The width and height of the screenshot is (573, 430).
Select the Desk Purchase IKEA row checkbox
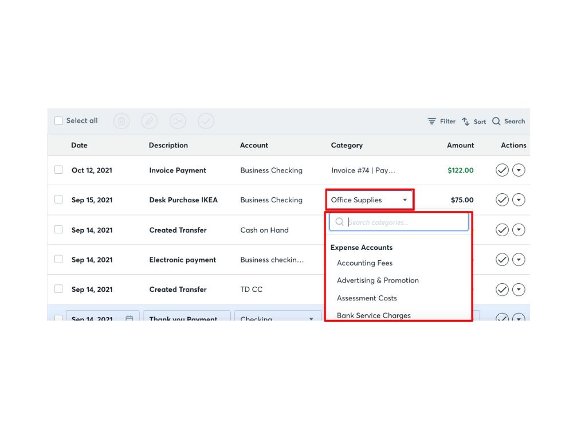click(x=58, y=200)
